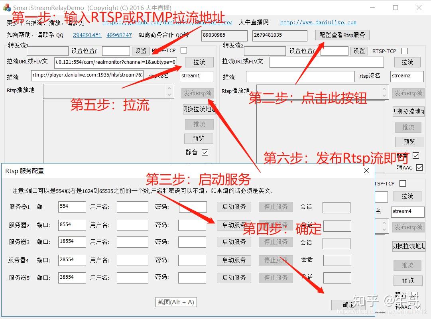Screen dimensions: 431x319
Task: Click 启动服务 for 服务器3 port 18554
Action: click(x=234, y=242)
